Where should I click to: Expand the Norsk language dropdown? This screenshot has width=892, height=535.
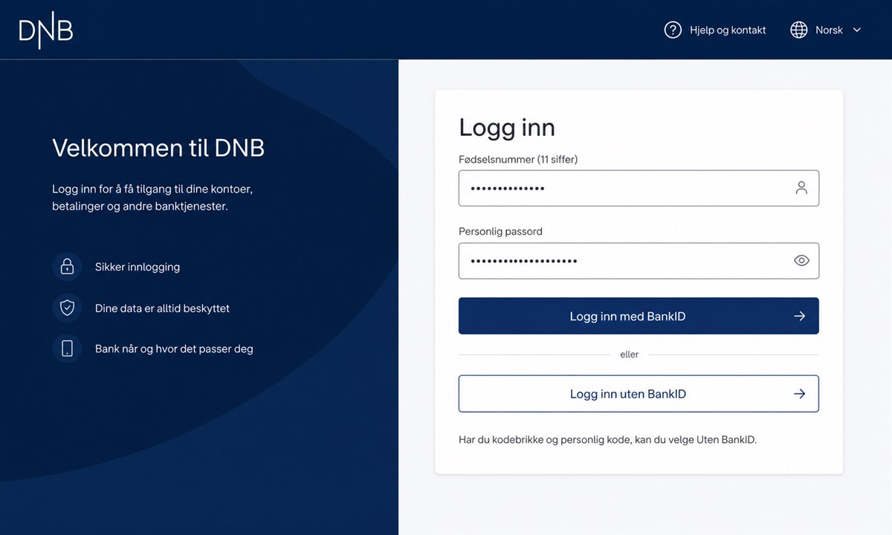tap(826, 30)
